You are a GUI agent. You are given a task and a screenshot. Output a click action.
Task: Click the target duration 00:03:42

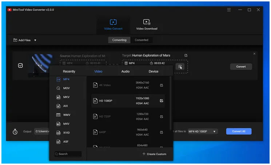[159, 63]
